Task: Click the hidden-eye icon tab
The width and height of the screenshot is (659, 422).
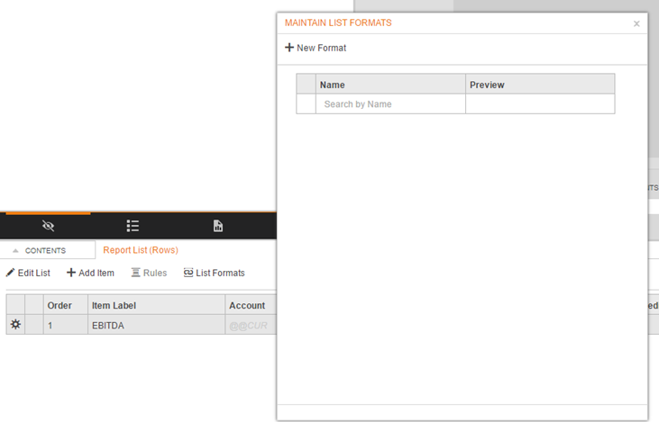Action: (x=49, y=226)
